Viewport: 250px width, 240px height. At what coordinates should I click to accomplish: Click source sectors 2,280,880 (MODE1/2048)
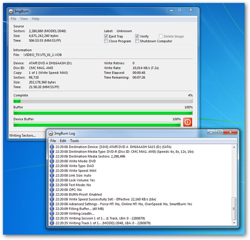47,31
